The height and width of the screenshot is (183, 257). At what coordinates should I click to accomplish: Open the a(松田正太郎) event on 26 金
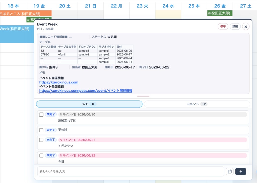pyautogui.click(x=220, y=13)
